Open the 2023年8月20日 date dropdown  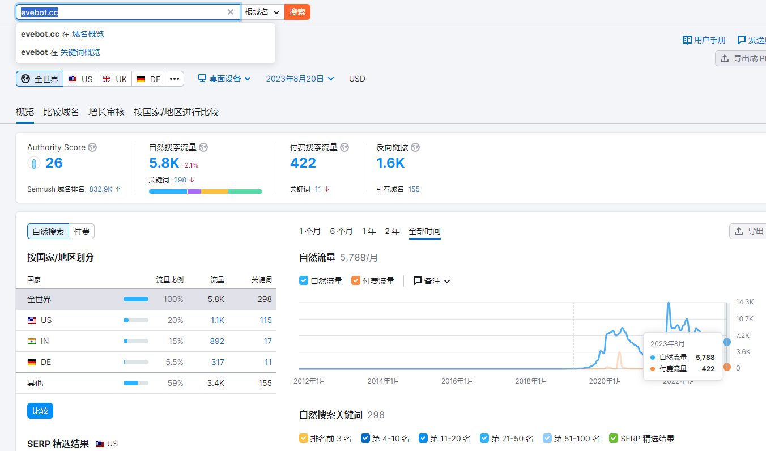pos(300,79)
